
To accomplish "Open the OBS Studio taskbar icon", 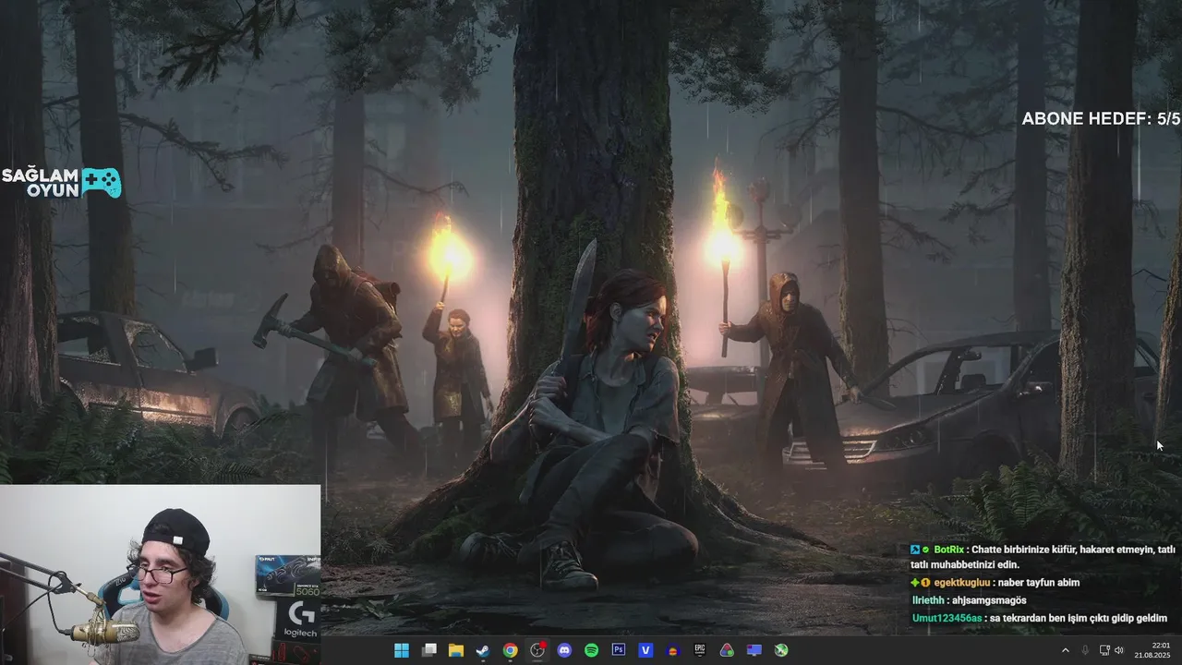I will (x=537, y=650).
